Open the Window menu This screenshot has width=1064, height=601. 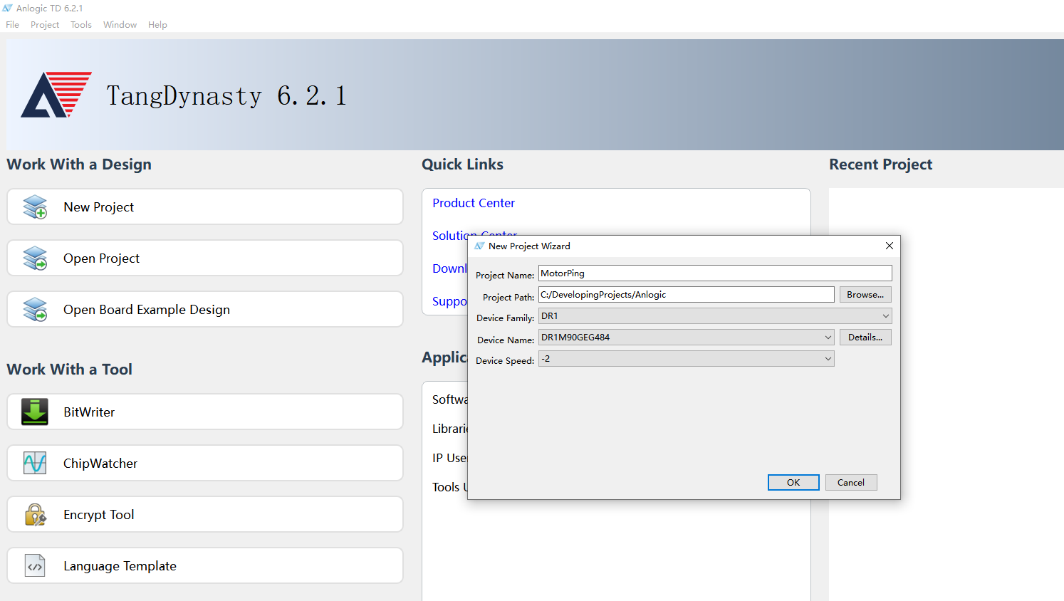[120, 25]
